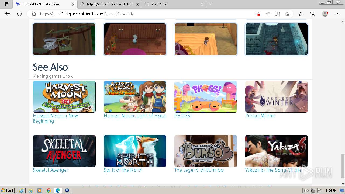Open the Skeletal Avenger link

click(50, 170)
